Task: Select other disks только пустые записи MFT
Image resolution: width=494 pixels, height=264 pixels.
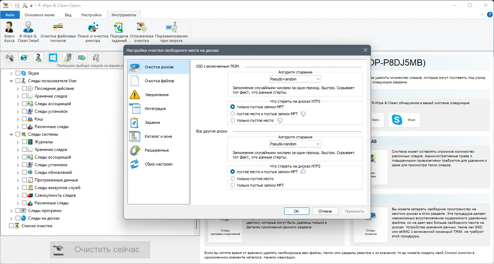Action: [x=233, y=185]
